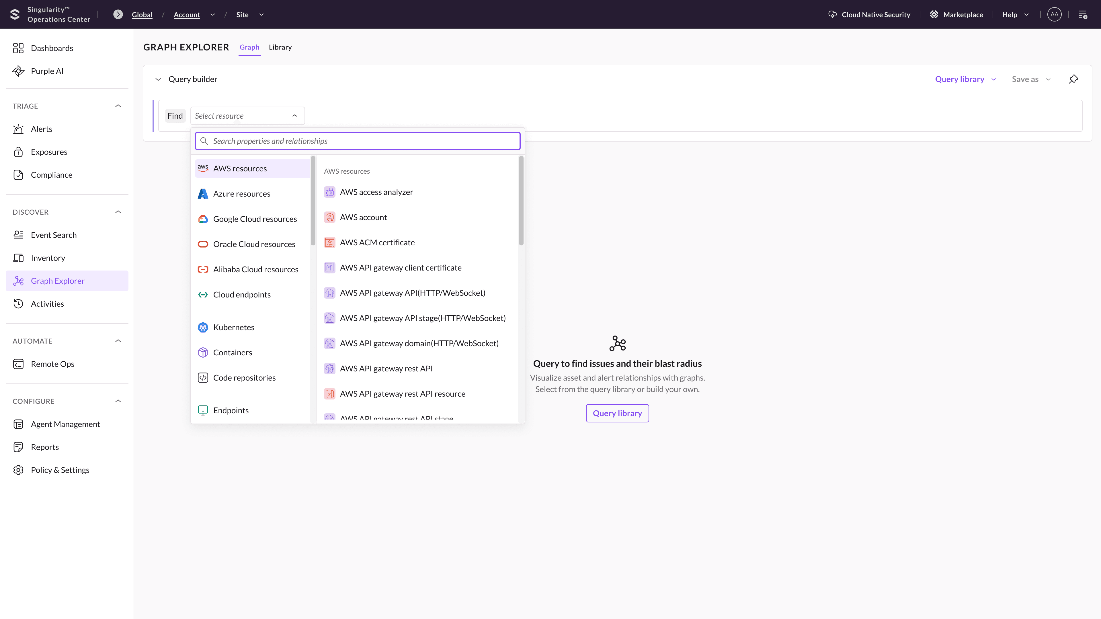
Task: Focus the Search properties and relationships field
Action: pyautogui.click(x=358, y=141)
